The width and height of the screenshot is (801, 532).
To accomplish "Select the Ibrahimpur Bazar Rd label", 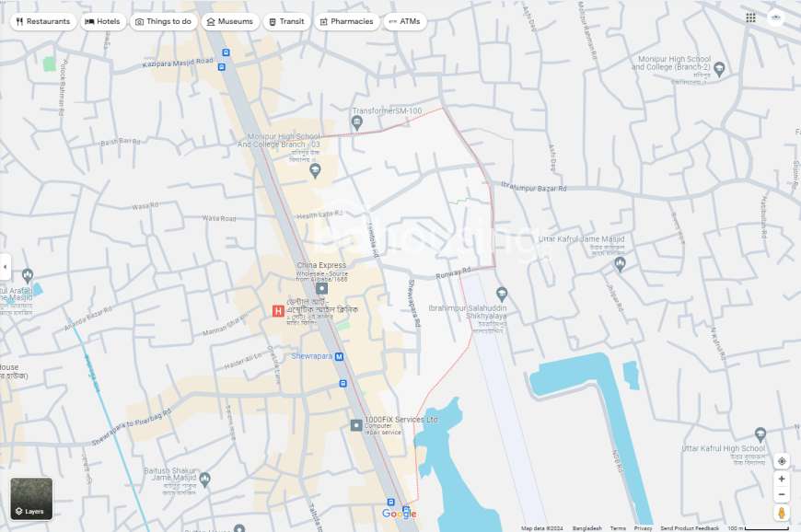I will pos(533,187).
